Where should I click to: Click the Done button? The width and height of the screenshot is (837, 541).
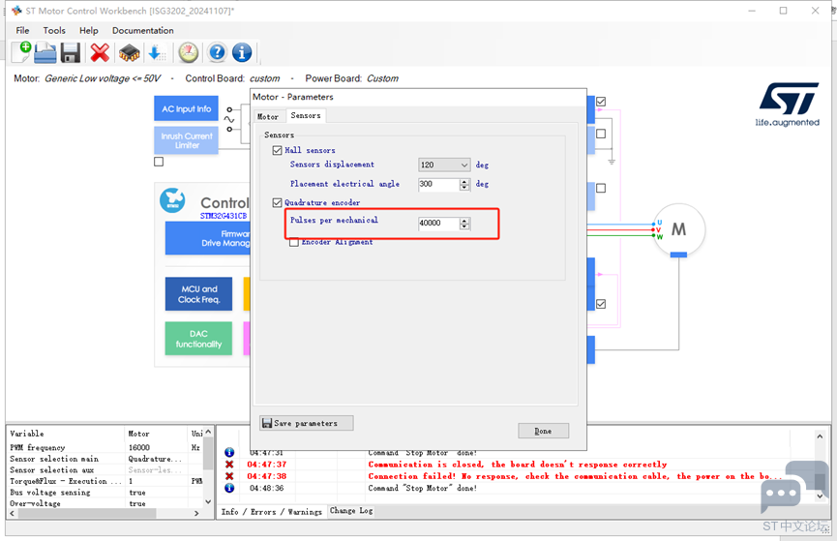[544, 431]
